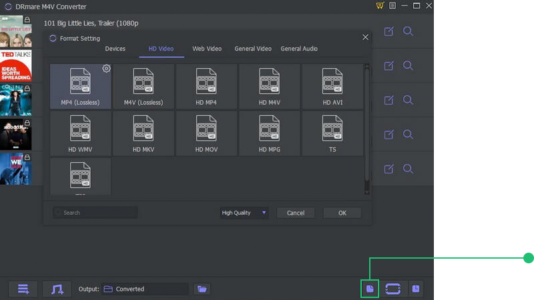Click the Cancel button
Screen dimensions: 534x300
(x=296, y=213)
